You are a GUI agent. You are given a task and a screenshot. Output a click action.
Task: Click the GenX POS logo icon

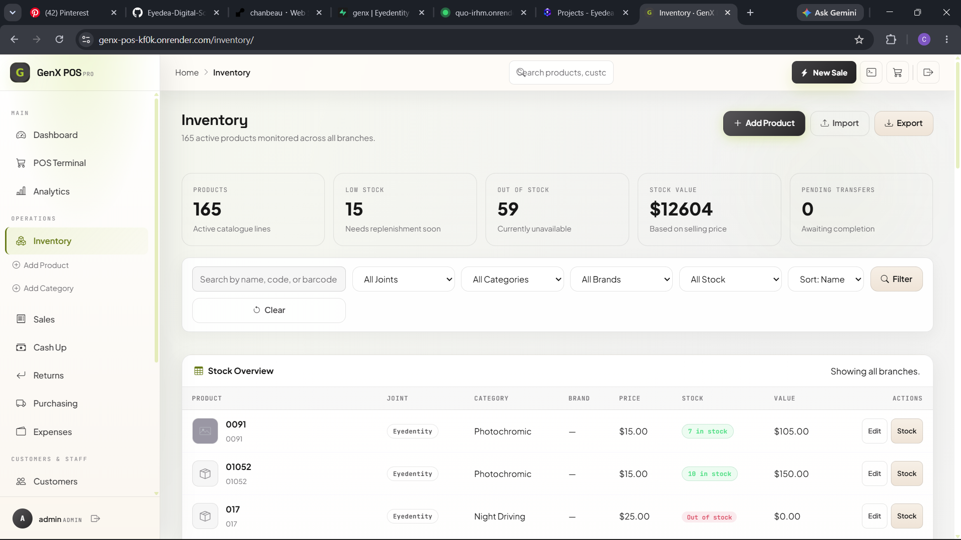[x=20, y=72]
